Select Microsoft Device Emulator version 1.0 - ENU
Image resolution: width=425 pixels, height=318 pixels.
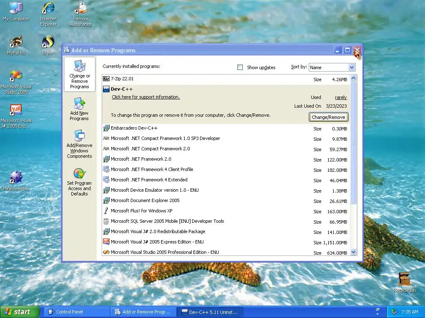(226, 190)
